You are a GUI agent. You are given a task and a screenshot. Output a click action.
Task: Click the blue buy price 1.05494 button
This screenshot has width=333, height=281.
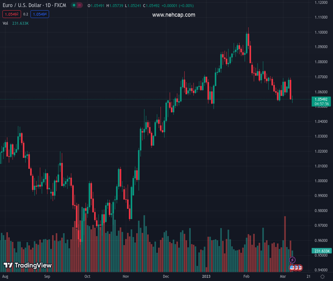(39, 15)
